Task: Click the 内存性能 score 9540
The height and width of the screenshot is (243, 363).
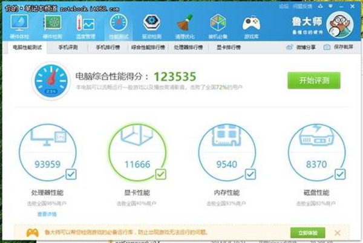Action: [x=227, y=164]
